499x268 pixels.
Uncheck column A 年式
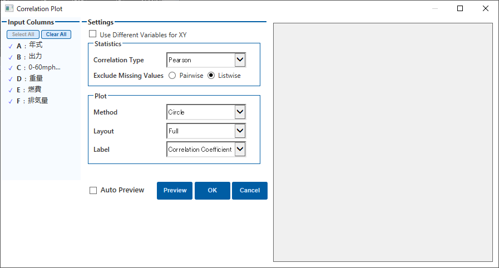click(x=11, y=46)
